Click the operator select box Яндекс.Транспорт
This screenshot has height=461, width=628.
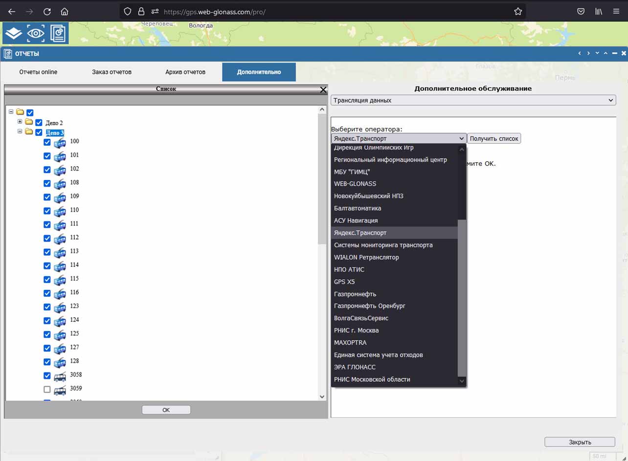coord(399,138)
